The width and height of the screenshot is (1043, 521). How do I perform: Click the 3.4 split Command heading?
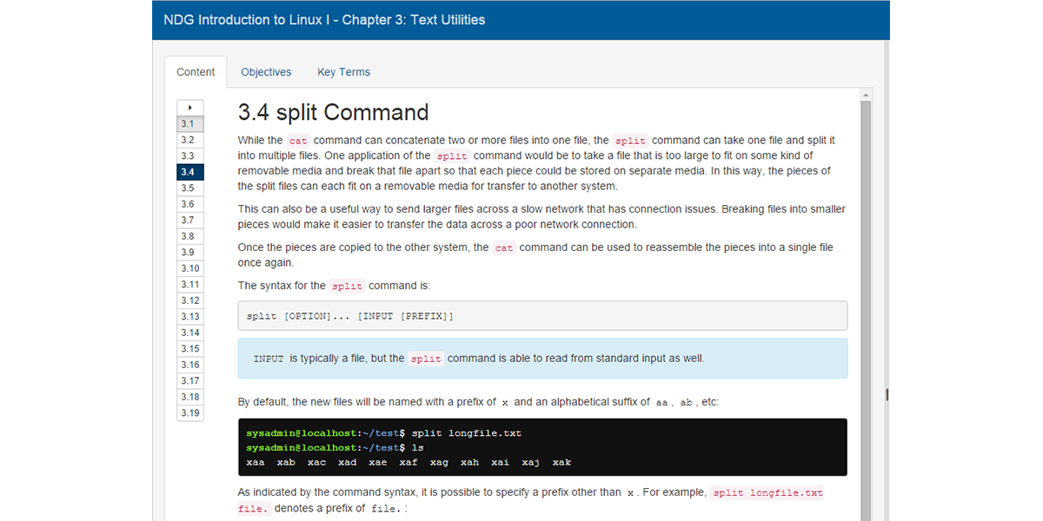pos(334,113)
